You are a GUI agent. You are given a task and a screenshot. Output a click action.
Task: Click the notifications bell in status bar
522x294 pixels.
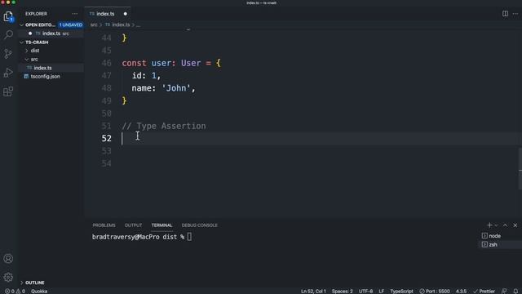coord(515,292)
